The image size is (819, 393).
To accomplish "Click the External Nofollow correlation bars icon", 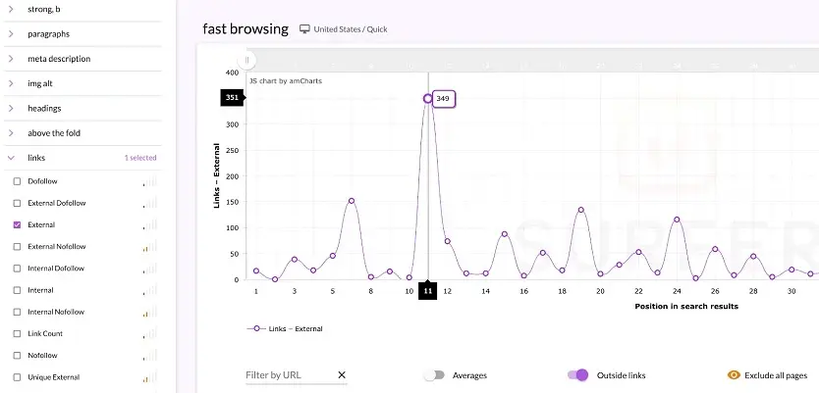I will (150, 247).
